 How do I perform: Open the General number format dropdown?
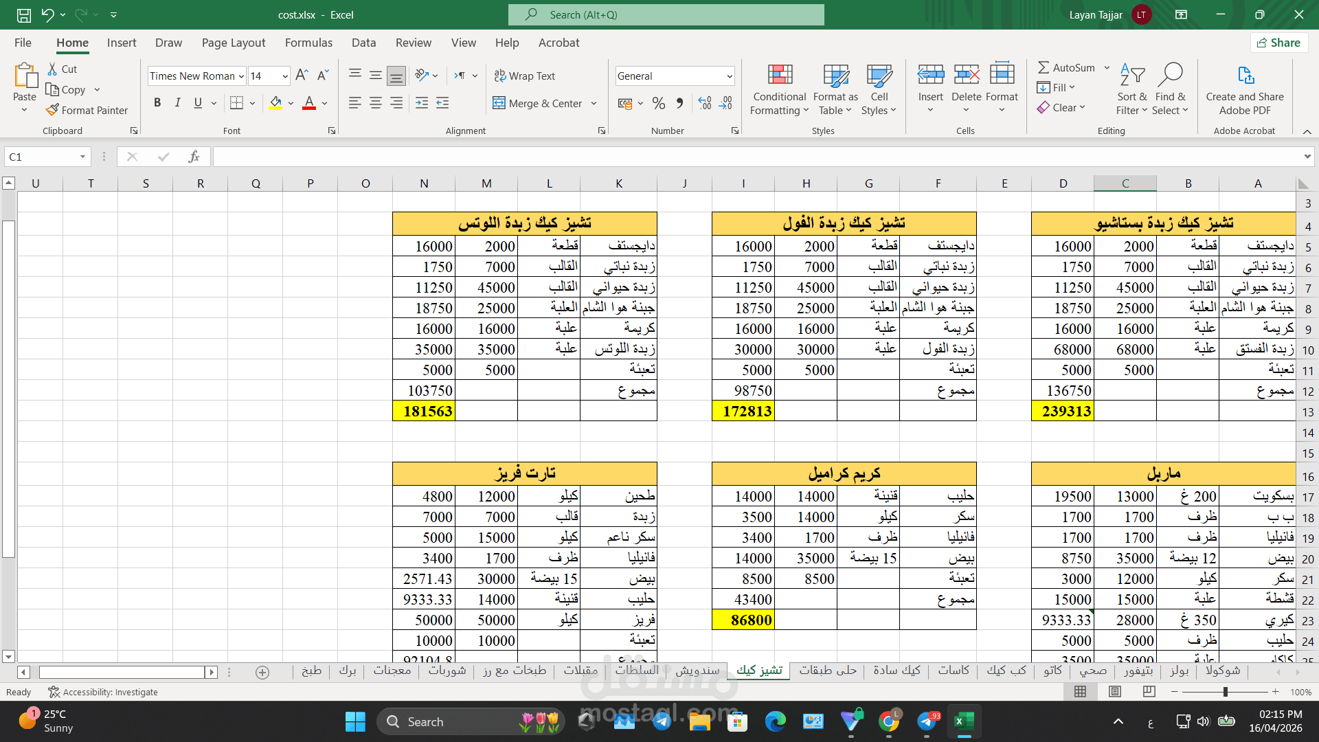pos(730,76)
